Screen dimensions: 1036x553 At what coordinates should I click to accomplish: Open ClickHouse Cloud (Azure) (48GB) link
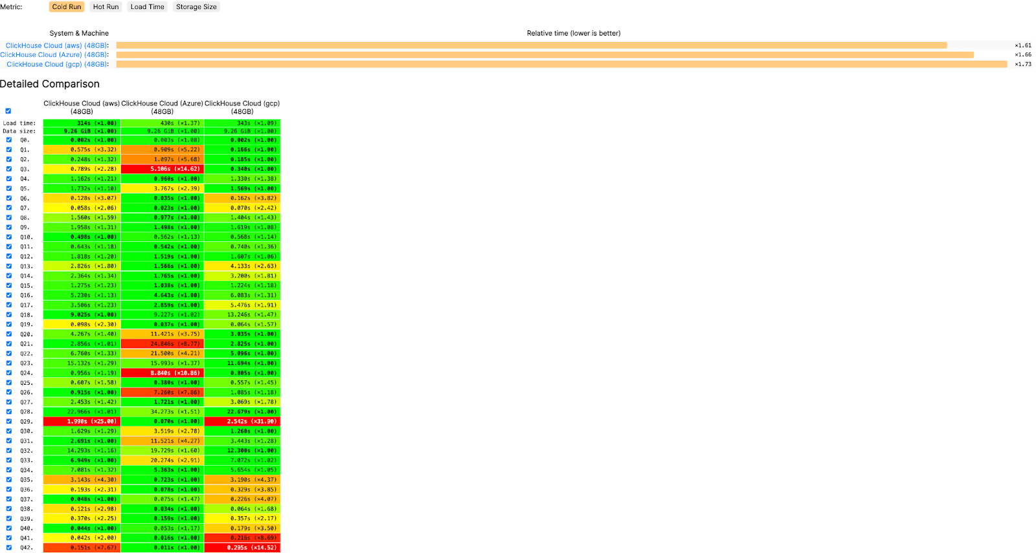(x=54, y=55)
